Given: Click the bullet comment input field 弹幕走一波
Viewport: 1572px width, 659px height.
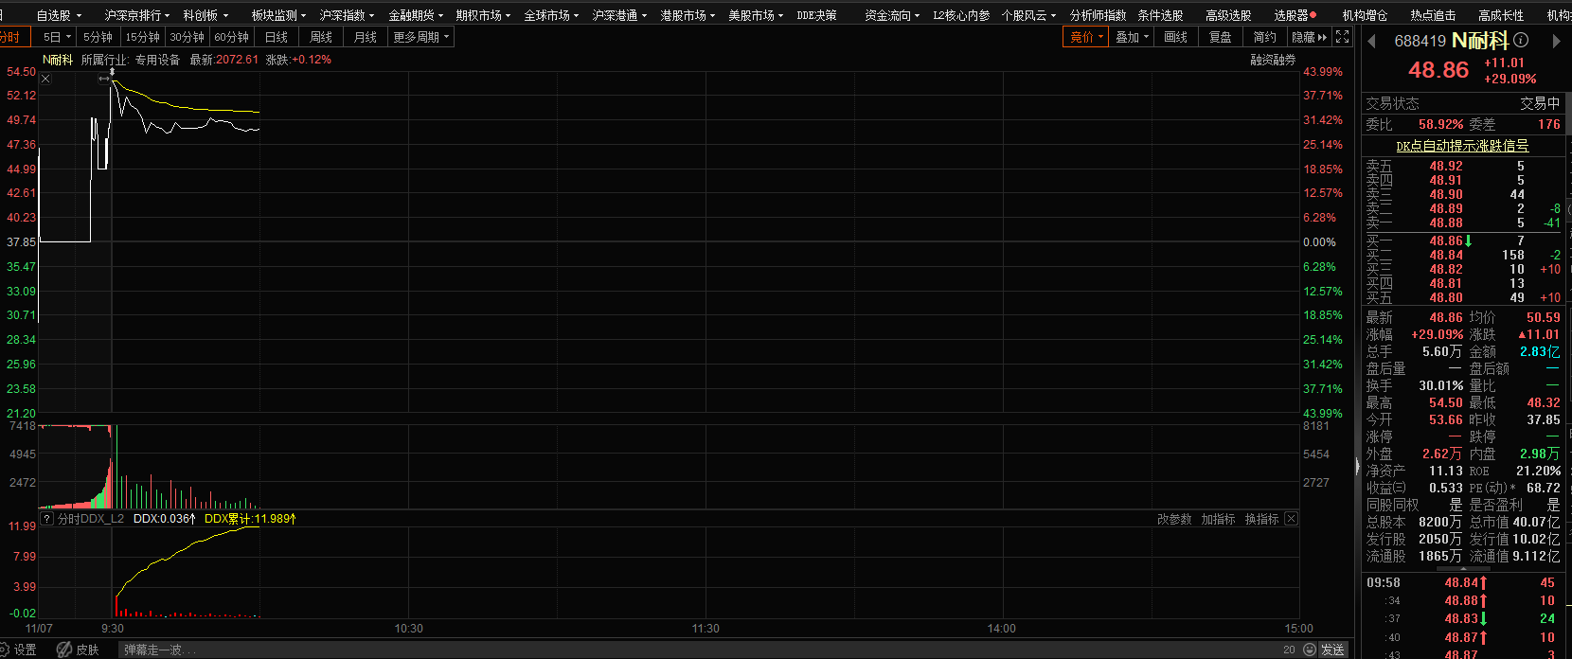Looking at the screenshot, I should [x=701, y=650].
